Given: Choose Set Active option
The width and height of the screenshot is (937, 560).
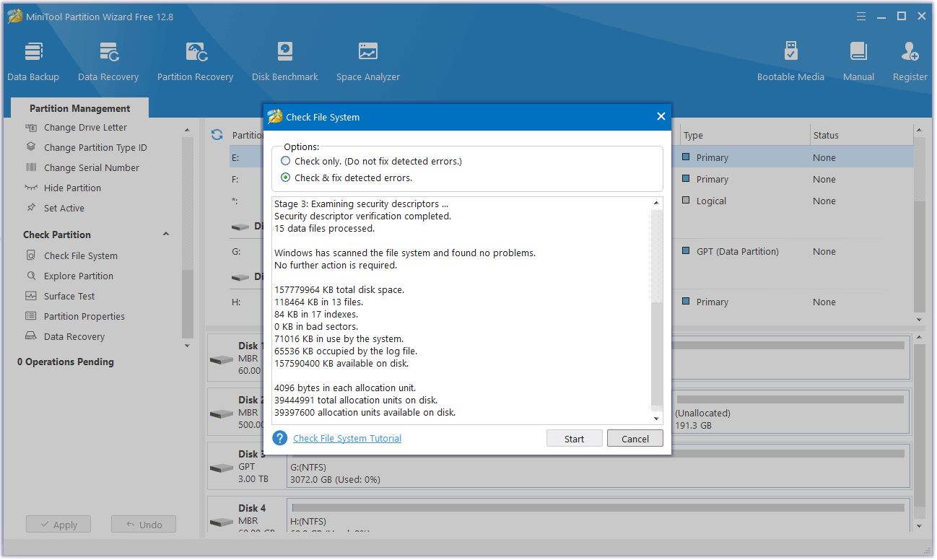Looking at the screenshot, I should pyautogui.click(x=64, y=209).
